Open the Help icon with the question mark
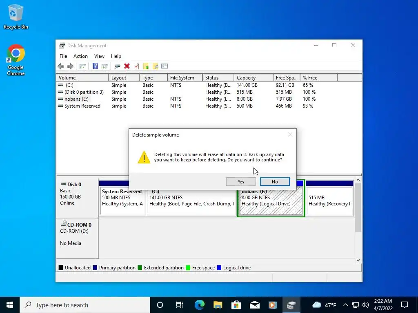418x313 pixels. point(95,66)
